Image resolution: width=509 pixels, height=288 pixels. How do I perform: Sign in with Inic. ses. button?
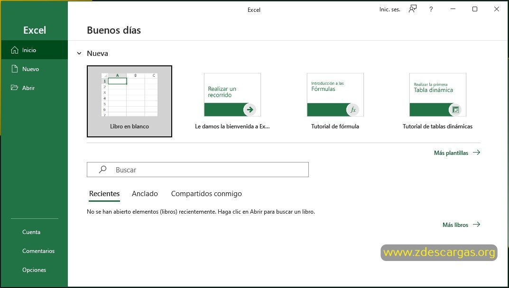pyautogui.click(x=389, y=9)
